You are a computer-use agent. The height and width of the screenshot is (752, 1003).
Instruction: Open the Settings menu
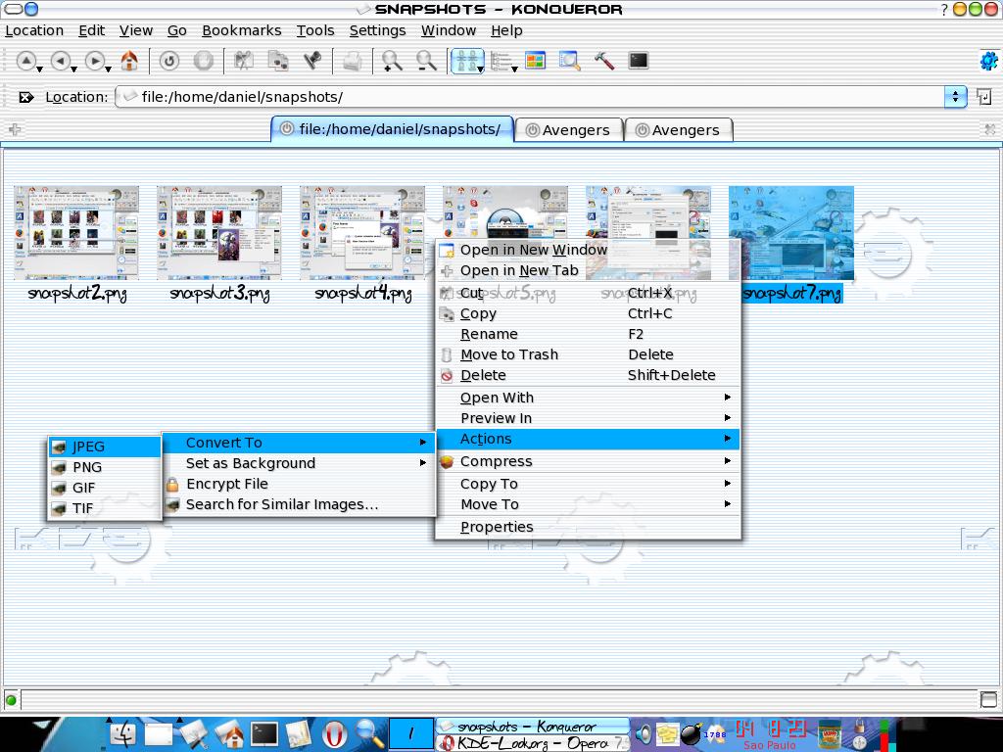click(x=377, y=30)
